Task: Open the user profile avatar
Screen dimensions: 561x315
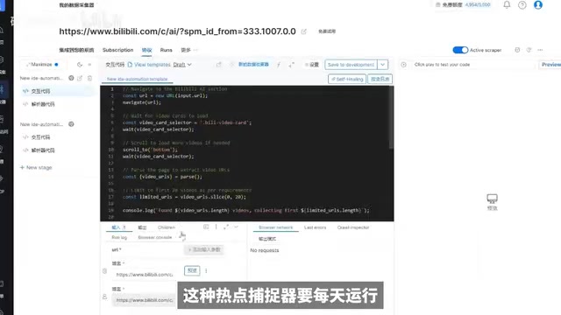Action: (x=537, y=4)
